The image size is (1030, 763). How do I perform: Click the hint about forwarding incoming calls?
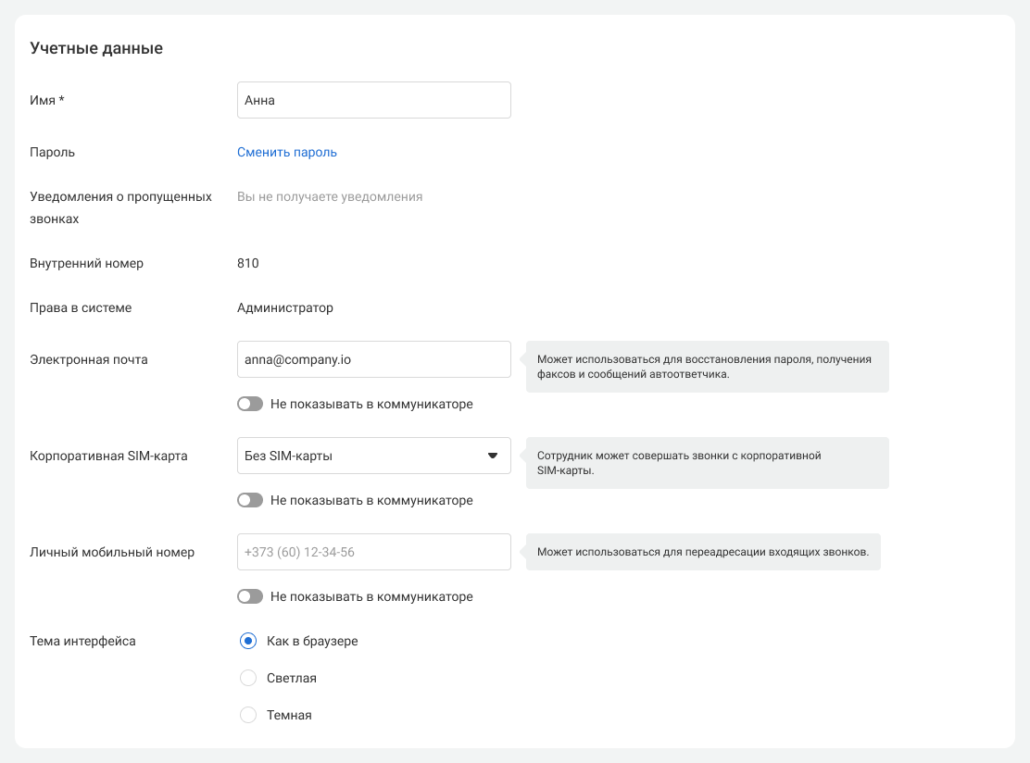click(703, 553)
